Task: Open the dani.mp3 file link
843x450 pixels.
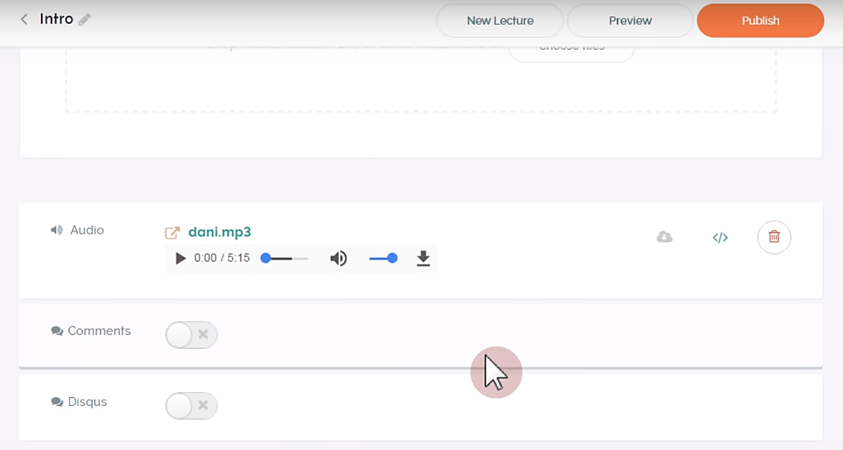Action: (220, 232)
